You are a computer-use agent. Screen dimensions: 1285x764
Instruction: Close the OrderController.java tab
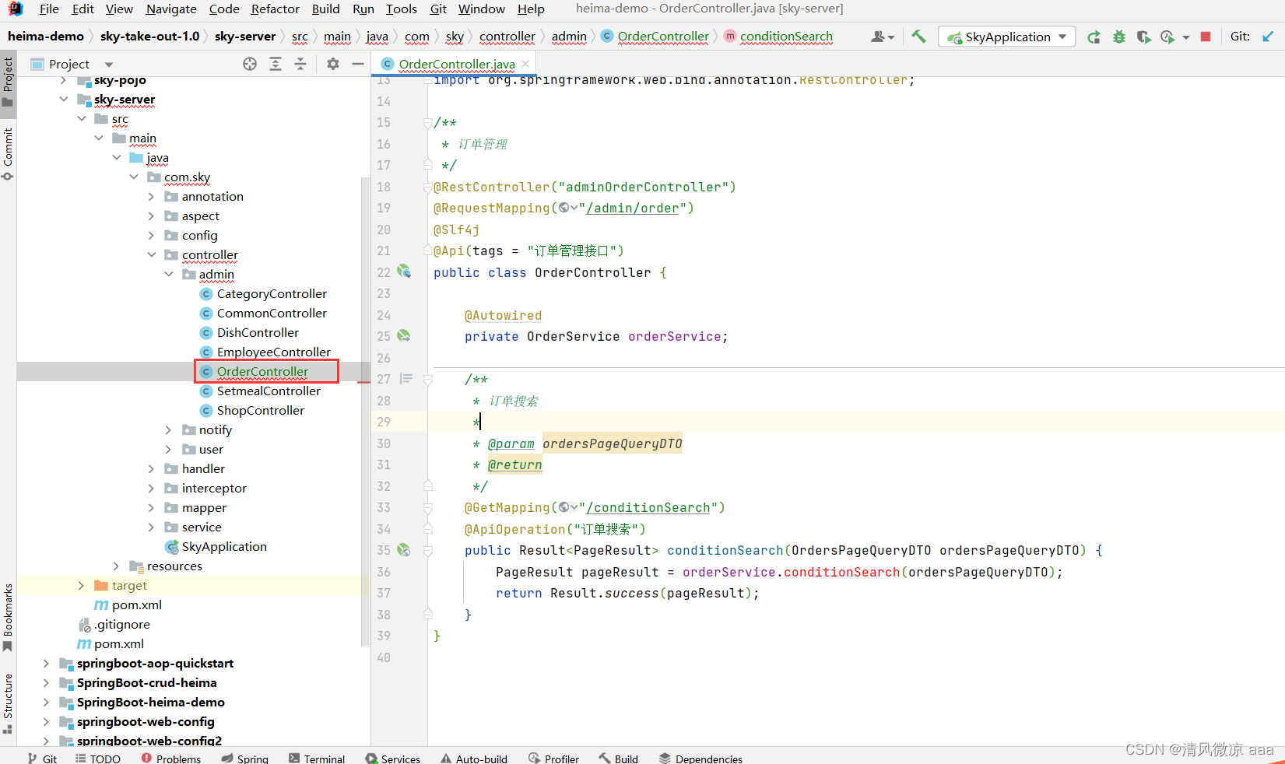click(525, 64)
